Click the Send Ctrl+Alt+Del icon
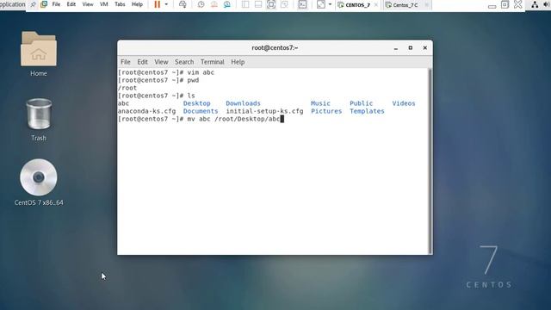 click(x=183, y=4)
